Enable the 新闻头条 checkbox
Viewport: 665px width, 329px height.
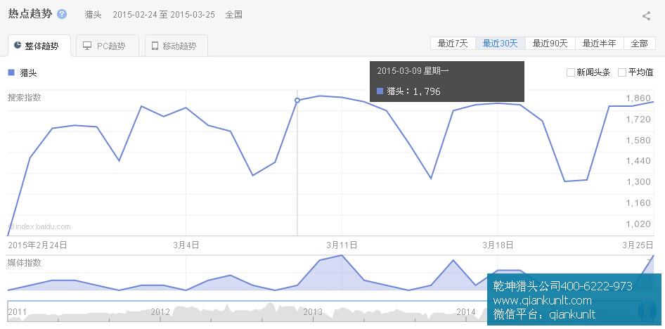(x=571, y=72)
